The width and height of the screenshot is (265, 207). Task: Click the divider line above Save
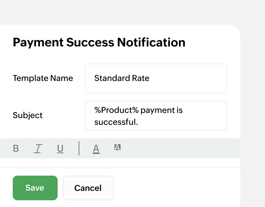click(x=120, y=168)
